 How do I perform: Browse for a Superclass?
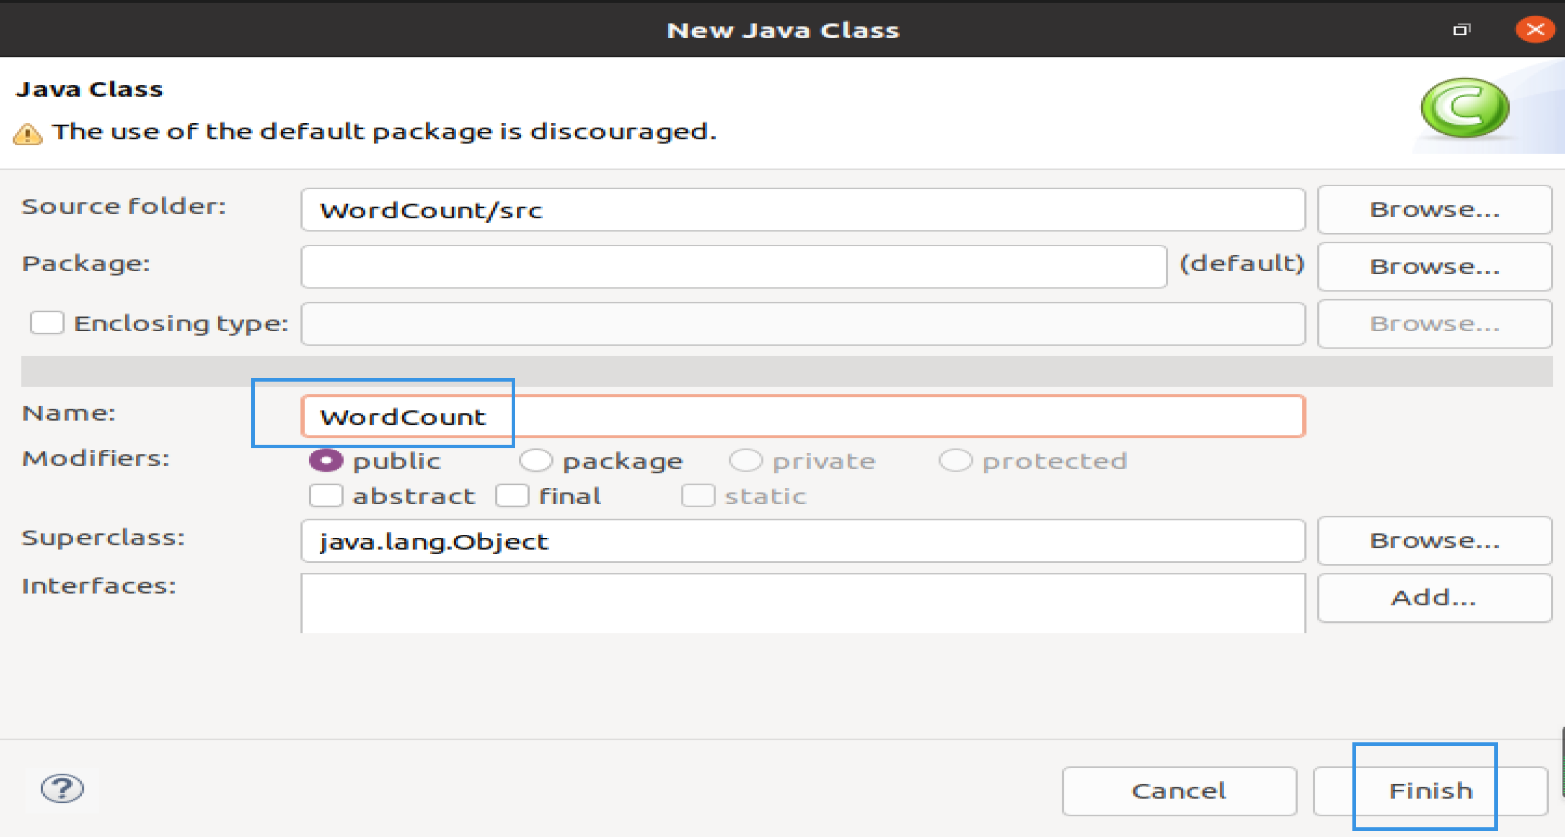coord(1434,540)
